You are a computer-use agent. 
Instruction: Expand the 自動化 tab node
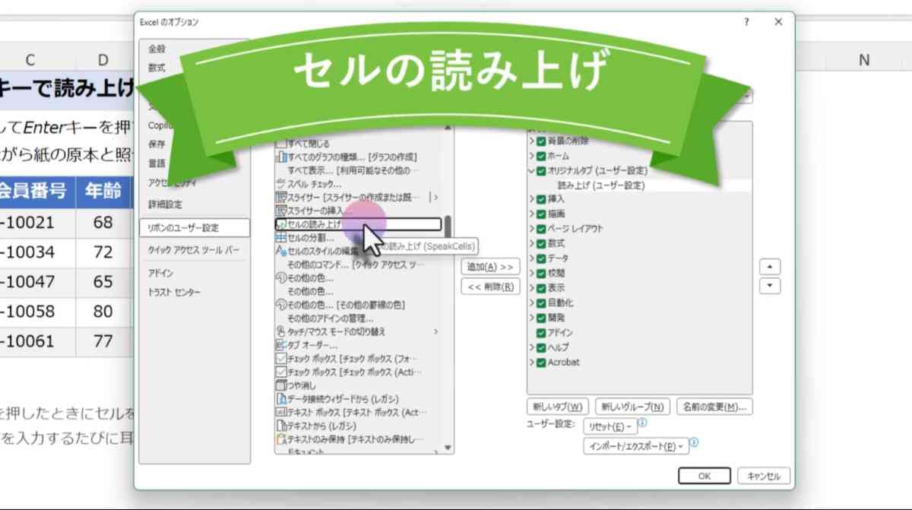pos(531,303)
